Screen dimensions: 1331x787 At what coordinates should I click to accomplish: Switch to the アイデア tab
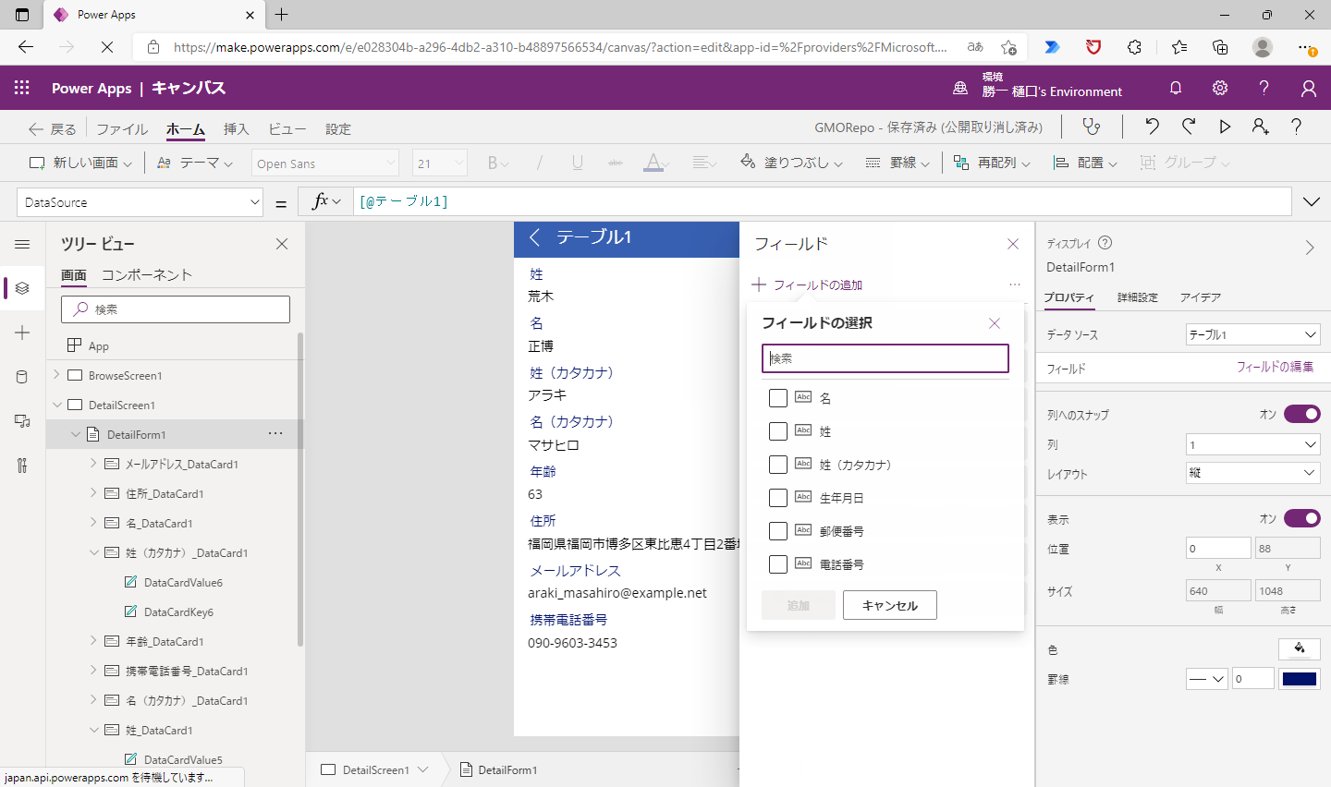(1201, 297)
